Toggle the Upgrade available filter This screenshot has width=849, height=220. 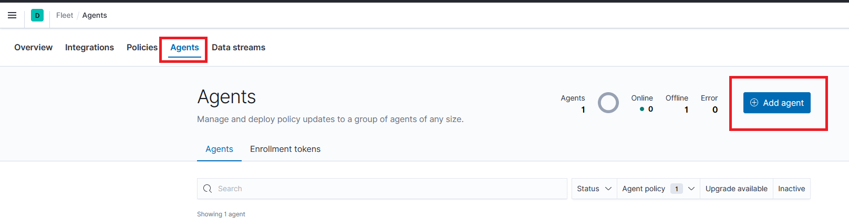(736, 189)
